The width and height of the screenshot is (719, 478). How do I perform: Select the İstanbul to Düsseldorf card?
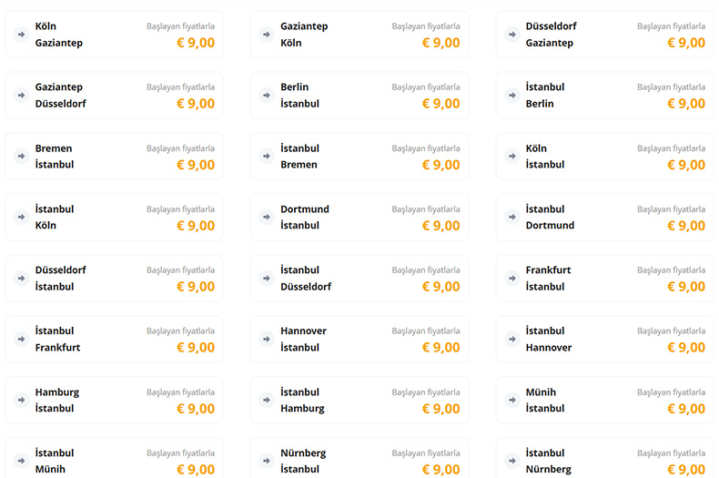(359, 279)
